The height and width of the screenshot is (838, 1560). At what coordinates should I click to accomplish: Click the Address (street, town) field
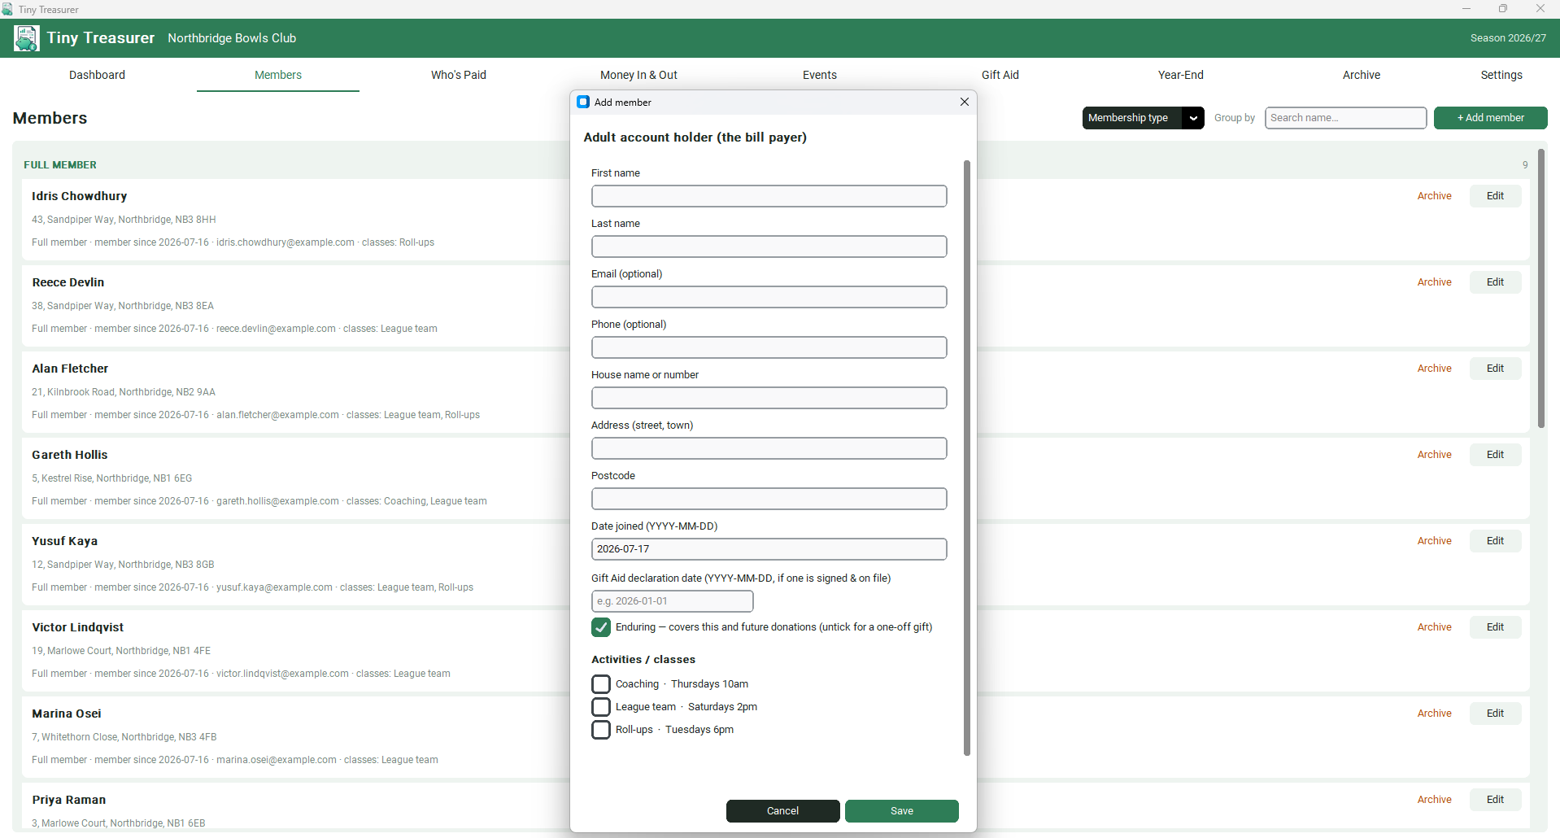pos(769,448)
